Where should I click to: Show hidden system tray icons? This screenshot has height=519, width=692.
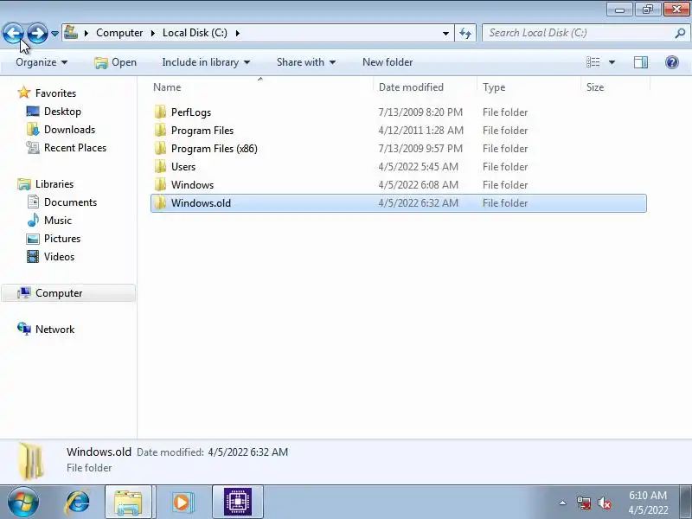[x=563, y=503]
